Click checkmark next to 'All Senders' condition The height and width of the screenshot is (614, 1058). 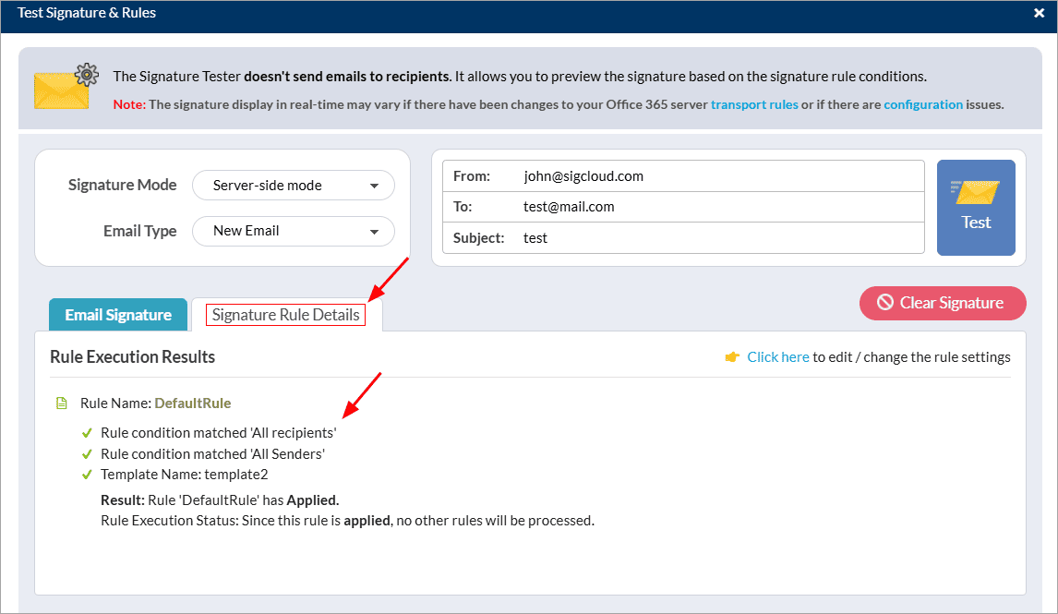pyautogui.click(x=87, y=454)
